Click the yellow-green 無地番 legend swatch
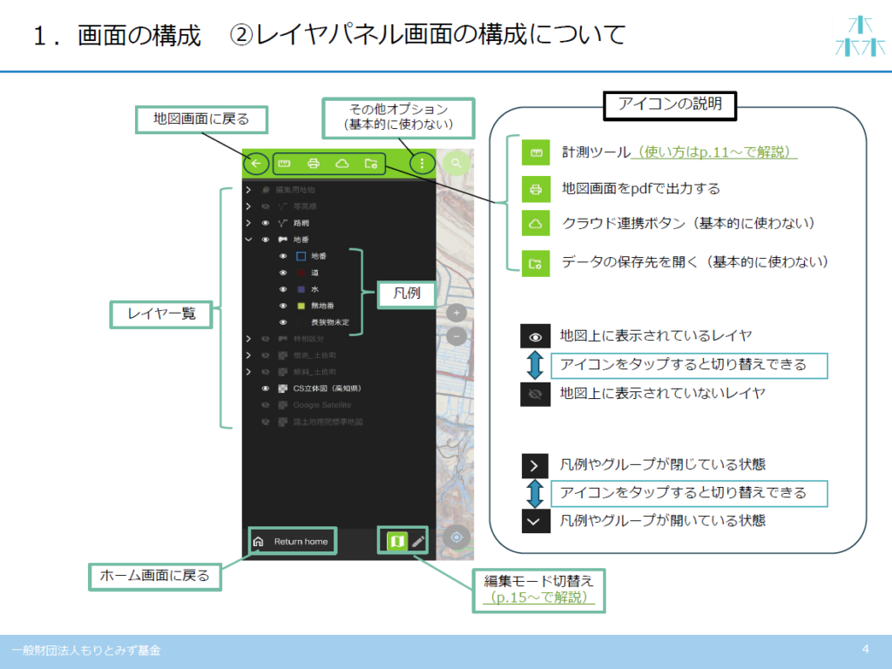Screen dimensions: 892x669 click(301, 306)
